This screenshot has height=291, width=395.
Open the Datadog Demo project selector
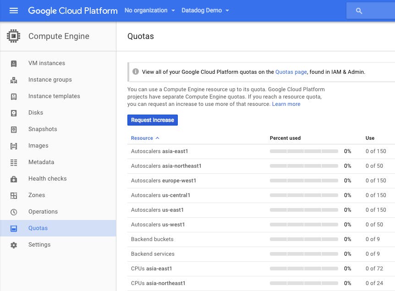pos(205,10)
